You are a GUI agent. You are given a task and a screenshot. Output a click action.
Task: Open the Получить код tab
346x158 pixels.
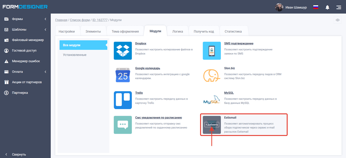204,31
